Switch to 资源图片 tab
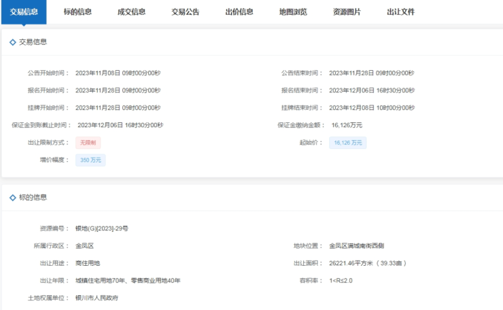 click(347, 12)
